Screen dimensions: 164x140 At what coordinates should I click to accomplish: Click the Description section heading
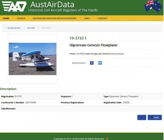(x=8, y=89)
